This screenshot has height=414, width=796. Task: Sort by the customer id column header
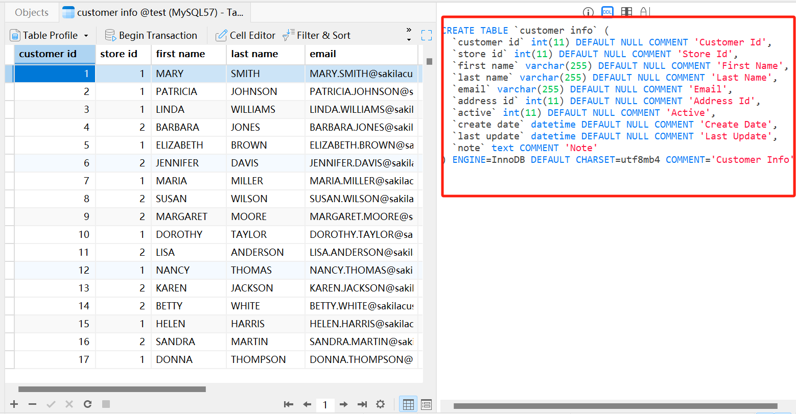tap(55, 54)
